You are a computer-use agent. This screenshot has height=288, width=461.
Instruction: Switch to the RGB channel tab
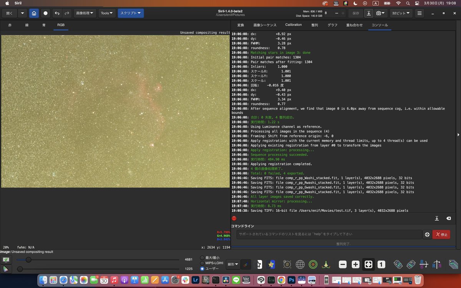click(61, 25)
